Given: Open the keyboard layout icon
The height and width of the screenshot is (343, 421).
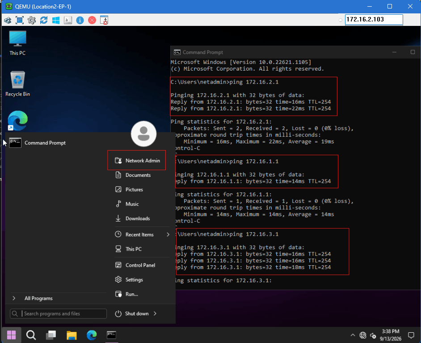Looking at the screenshot, I should (x=68, y=20).
